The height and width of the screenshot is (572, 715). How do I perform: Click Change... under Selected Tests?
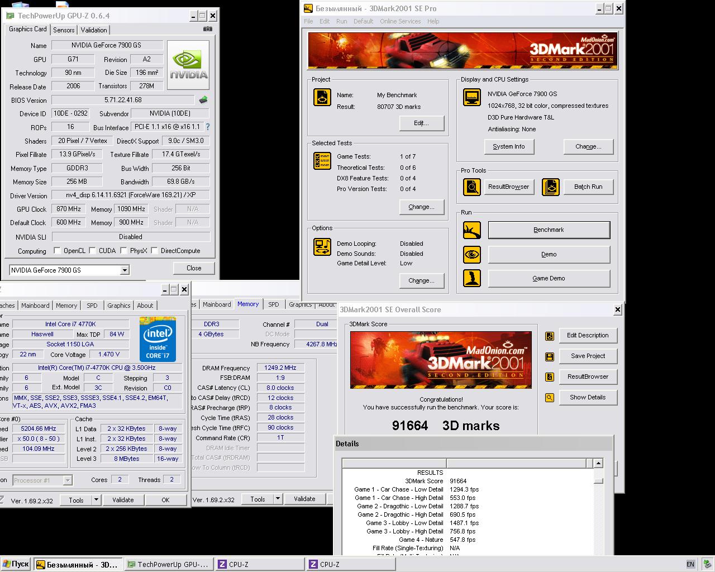click(x=422, y=207)
